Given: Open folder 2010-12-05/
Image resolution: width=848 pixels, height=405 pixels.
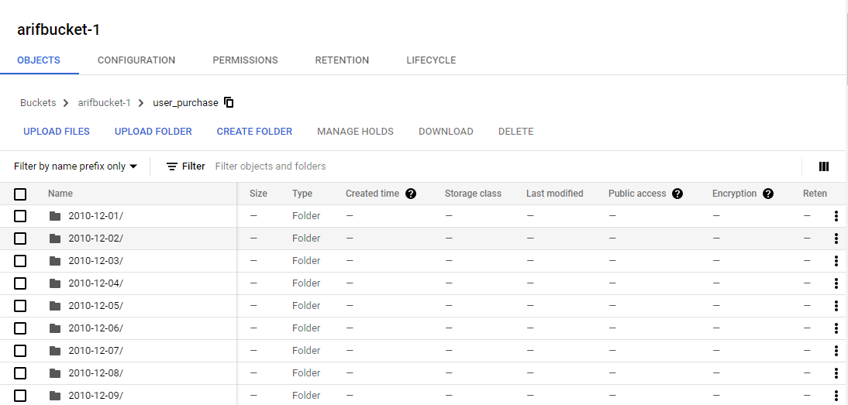Looking at the screenshot, I should coord(95,306).
